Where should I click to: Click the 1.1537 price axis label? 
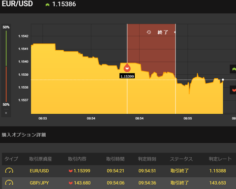[23, 100]
